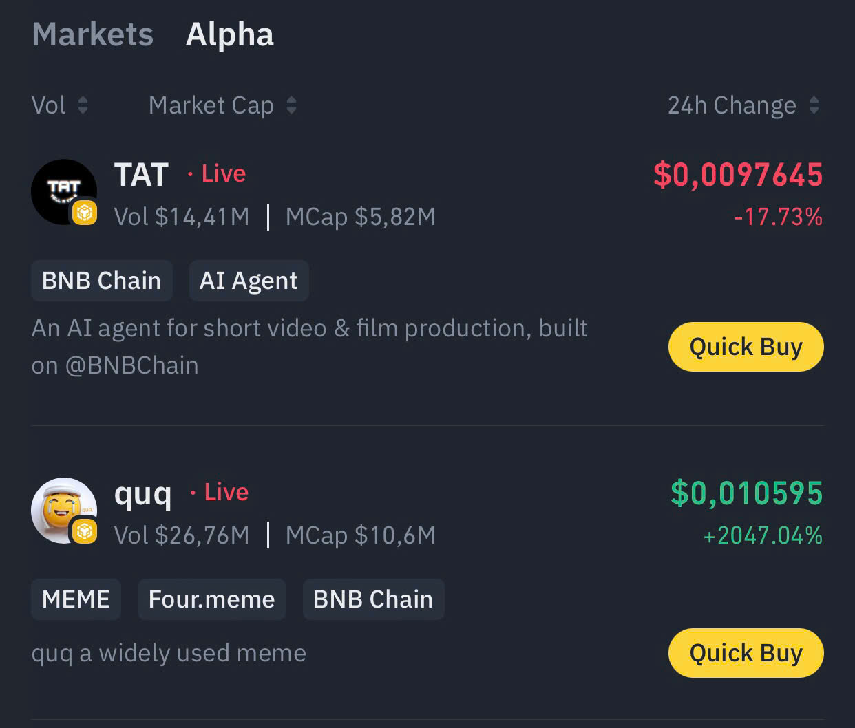Open the quq description text

(x=169, y=653)
